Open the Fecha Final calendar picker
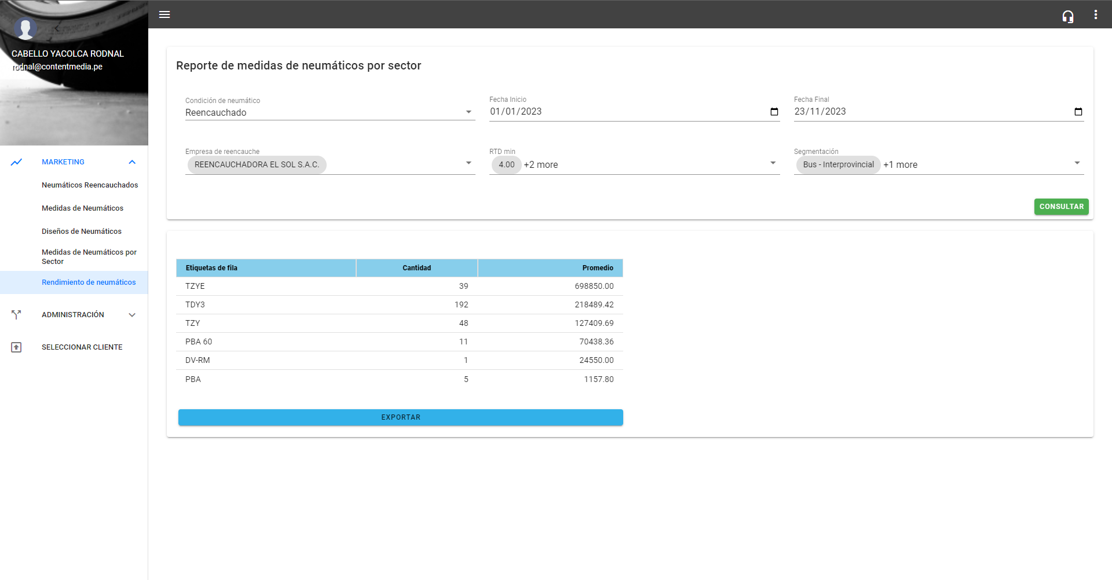Image resolution: width=1112 pixels, height=580 pixels. point(1078,112)
